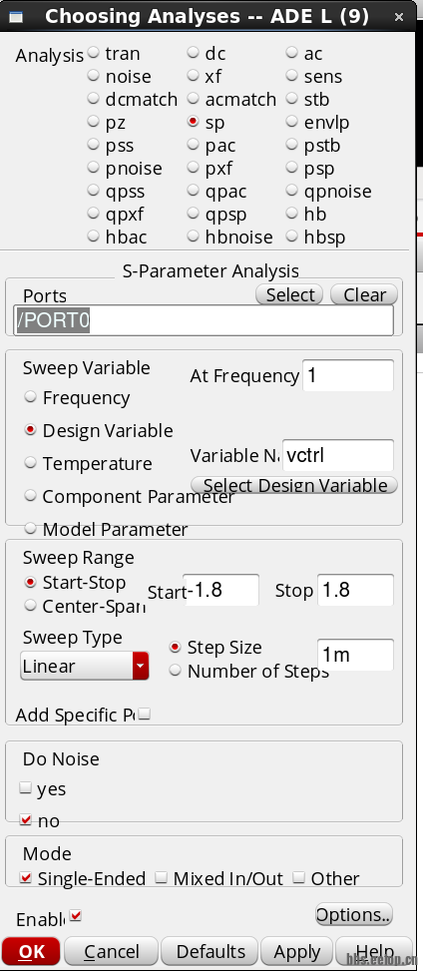Click into the Stop value field
Viewport: 423px width, 971px height.
(x=355, y=590)
